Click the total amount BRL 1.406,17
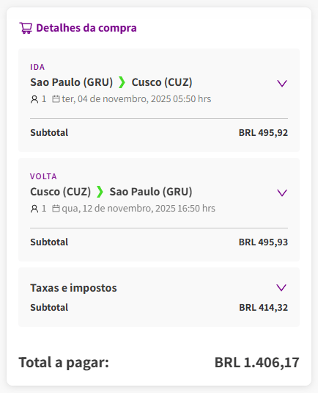 [257, 362]
